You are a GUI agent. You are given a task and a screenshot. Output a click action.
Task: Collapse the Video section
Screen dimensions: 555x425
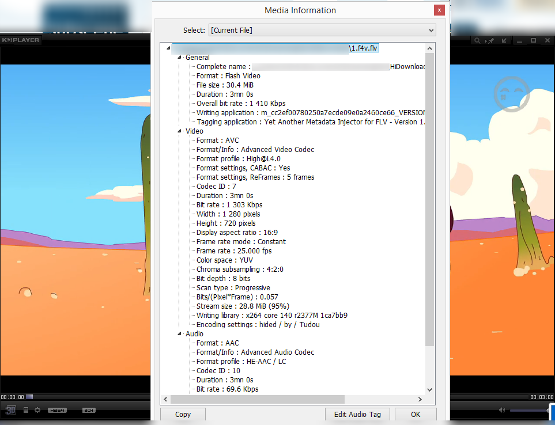[x=179, y=131]
